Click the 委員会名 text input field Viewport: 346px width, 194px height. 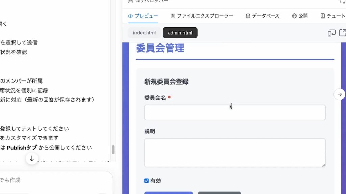(x=235, y=112)
